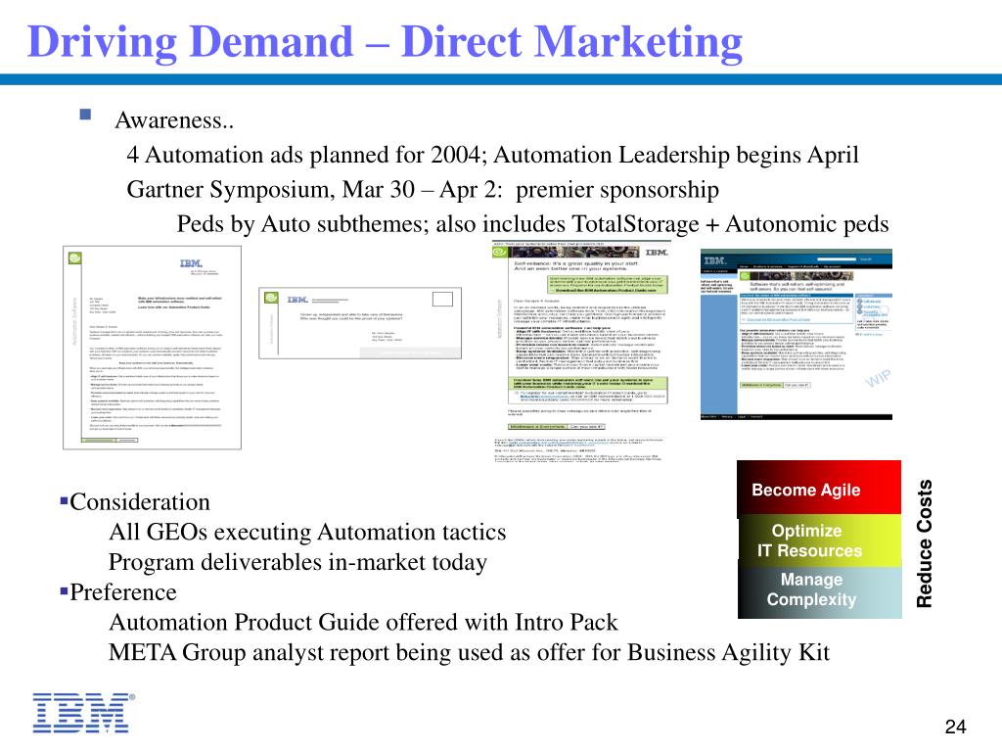Select the 'Awareness..' bullet text
Screen dimensions: 1002x752
tap(174, 120)
